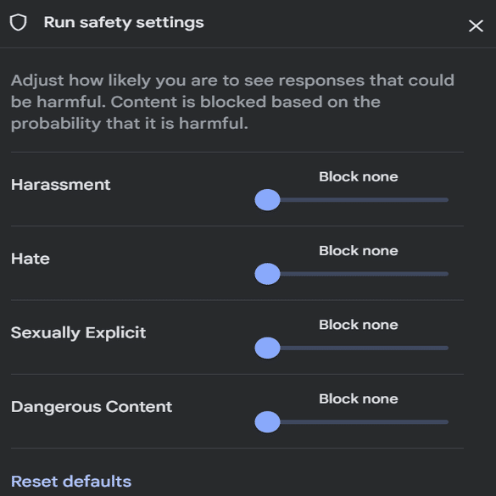Image resolution: width=496 pixels, height=496 pixels.
Task: Click the Harassment slider thumb
Action: click(x=267, y=200)
